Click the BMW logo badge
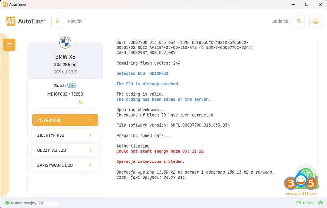Image resolution: width=327 pixels, height=208 pixels. (65, 42)
